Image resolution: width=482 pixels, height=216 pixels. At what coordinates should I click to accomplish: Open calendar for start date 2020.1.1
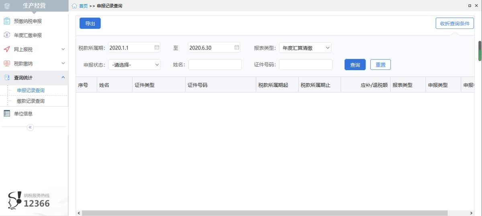pyautogui.click(x=157, y=47)
